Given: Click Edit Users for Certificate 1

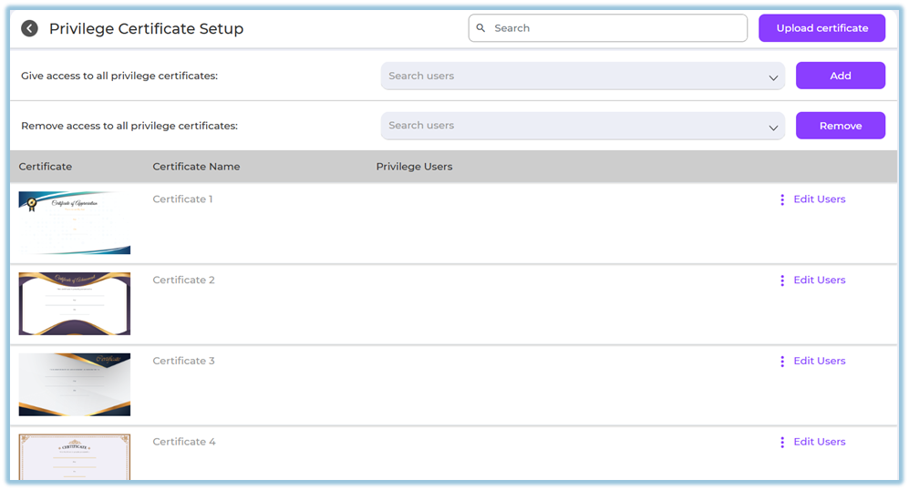Looking at the screenshot, I should pos(819,199).
